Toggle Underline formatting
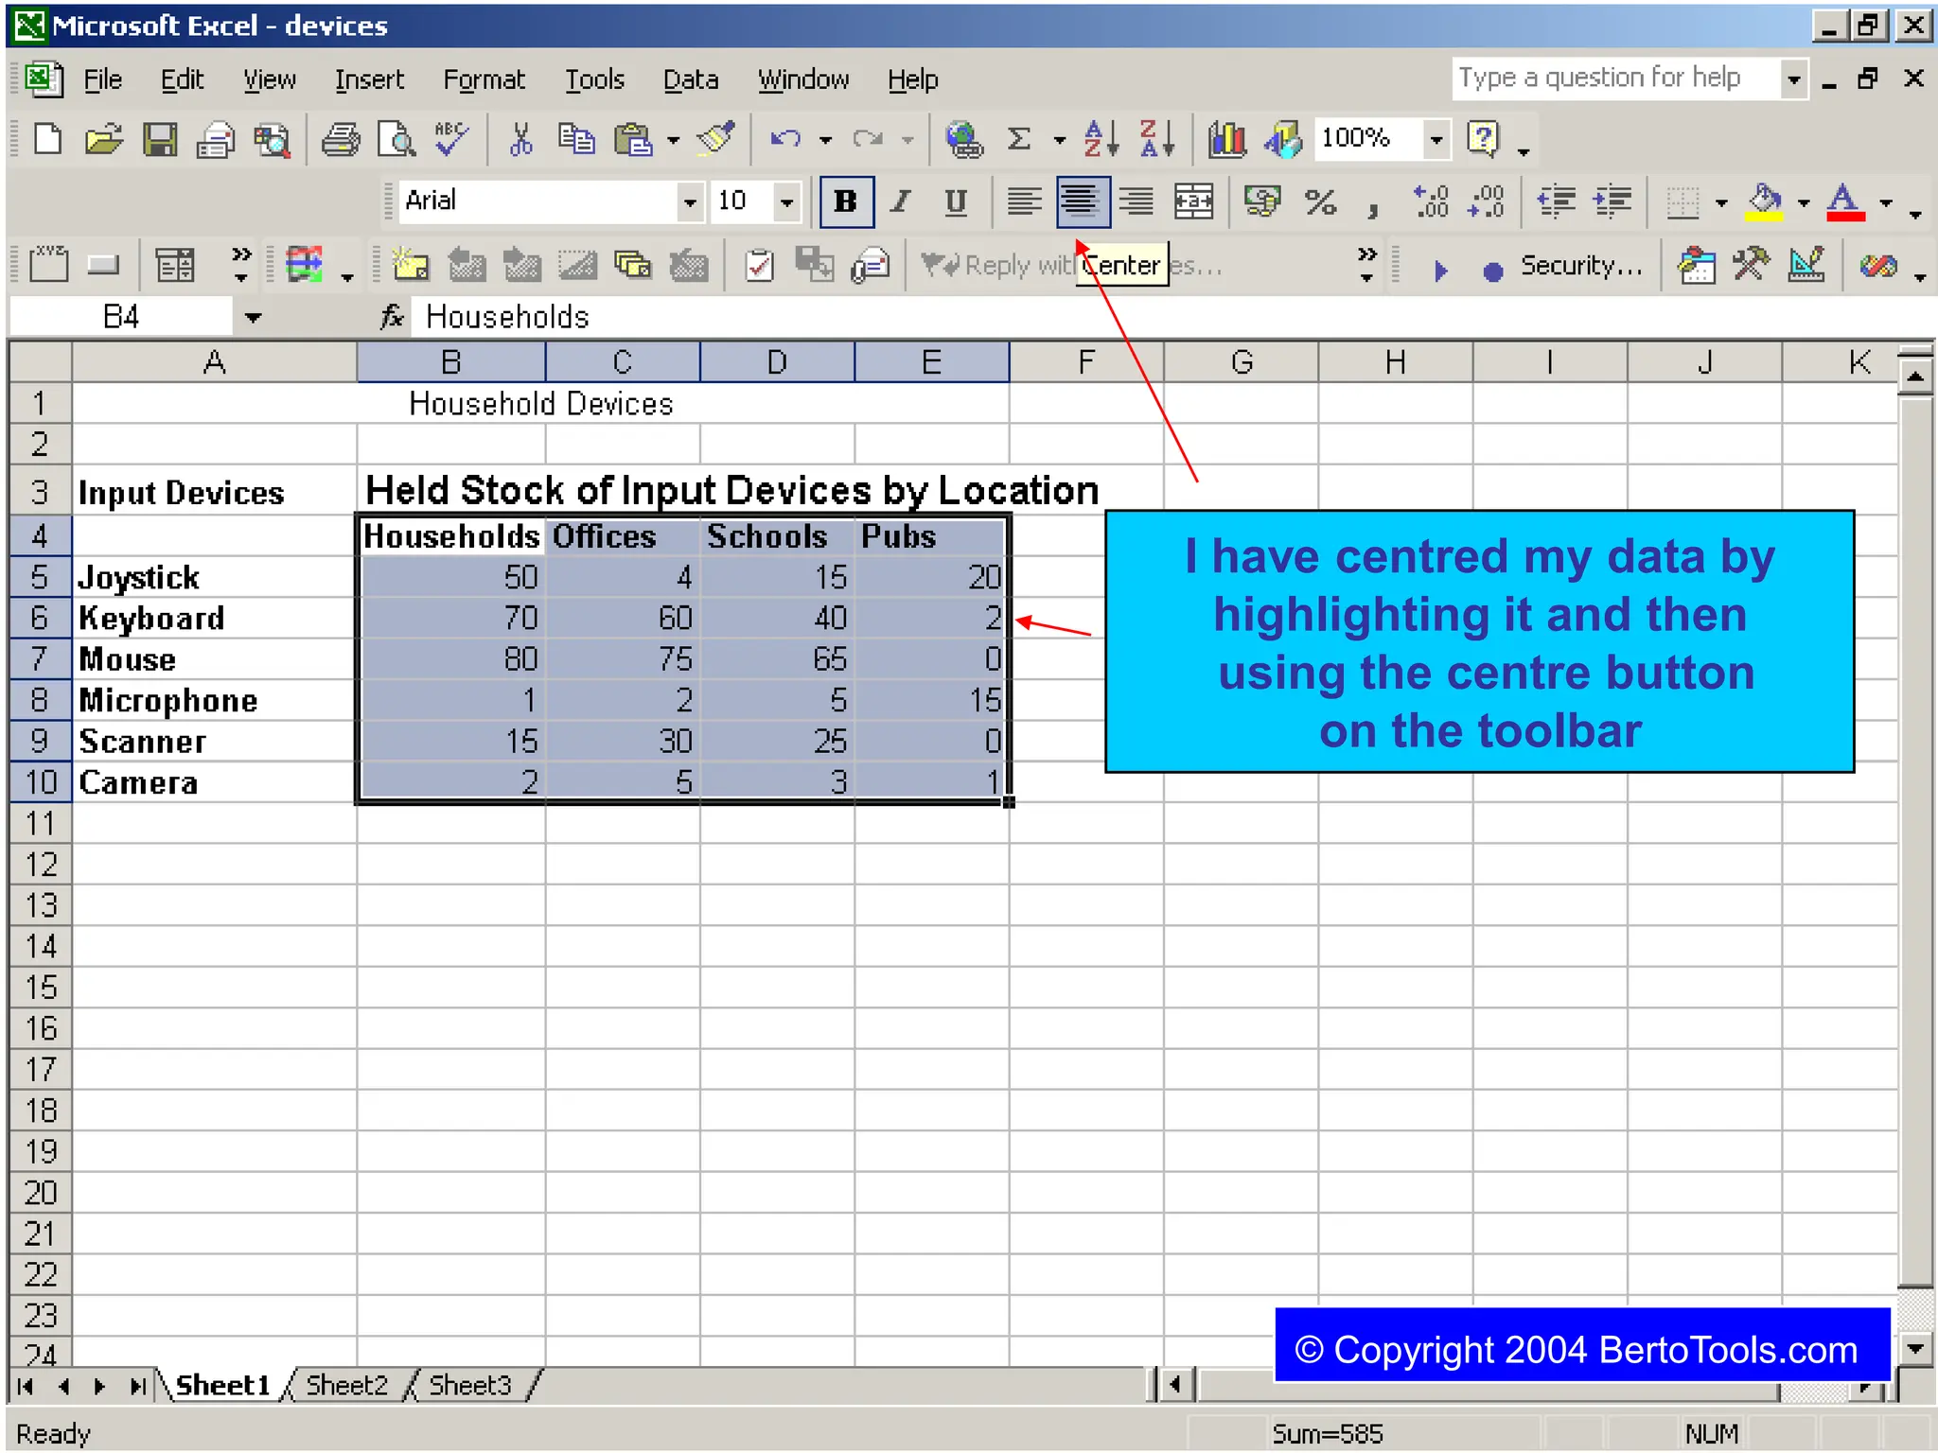Screen dimensions: 1938x1453 point(956,201)
